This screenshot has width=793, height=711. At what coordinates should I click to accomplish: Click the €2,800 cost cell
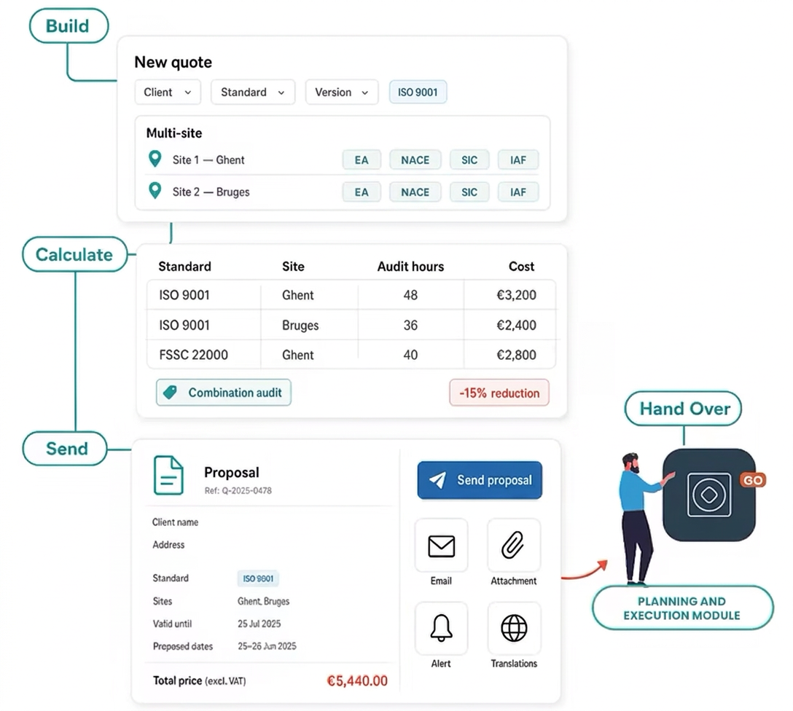pyautogui.click(x=516, y=355)
